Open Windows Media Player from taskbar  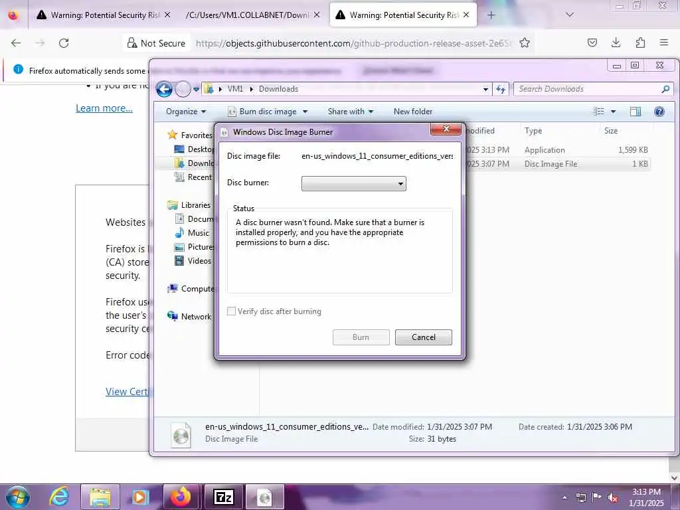pyautogui.click(x=139, y=497)
